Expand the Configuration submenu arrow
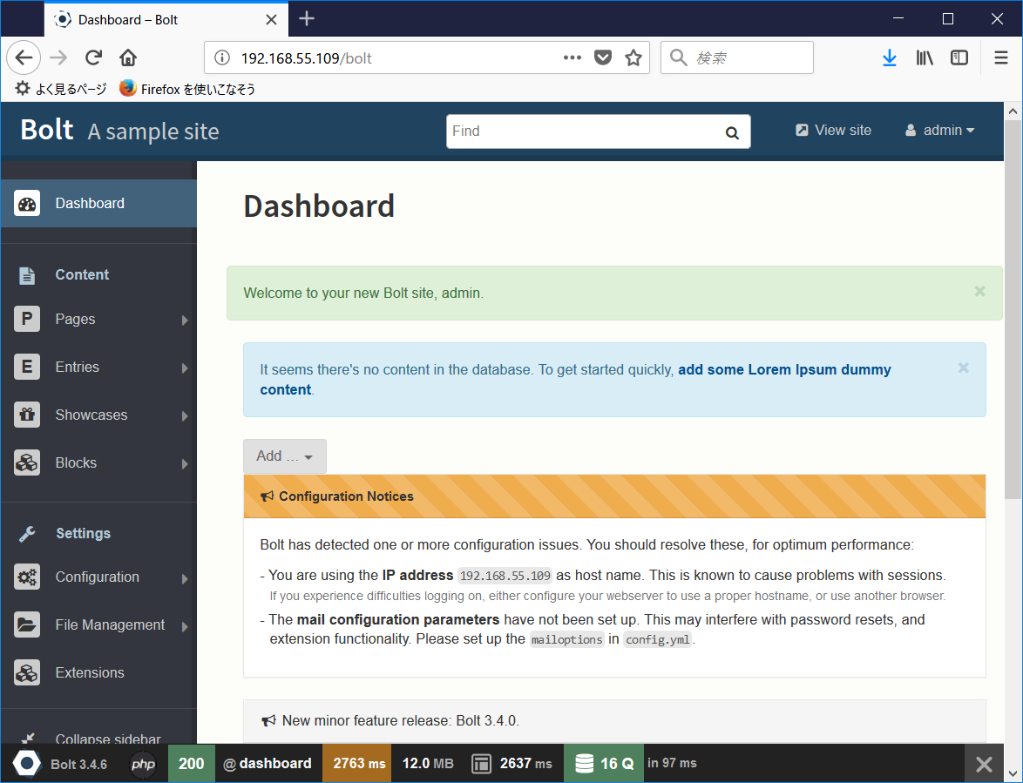1023x783 pixels. (x=185, y=578)
